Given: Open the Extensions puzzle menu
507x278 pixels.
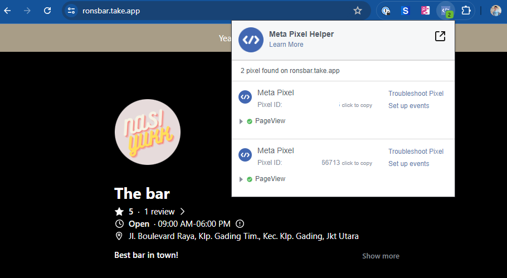Looking at the screenshot, I should click(466, 11).
